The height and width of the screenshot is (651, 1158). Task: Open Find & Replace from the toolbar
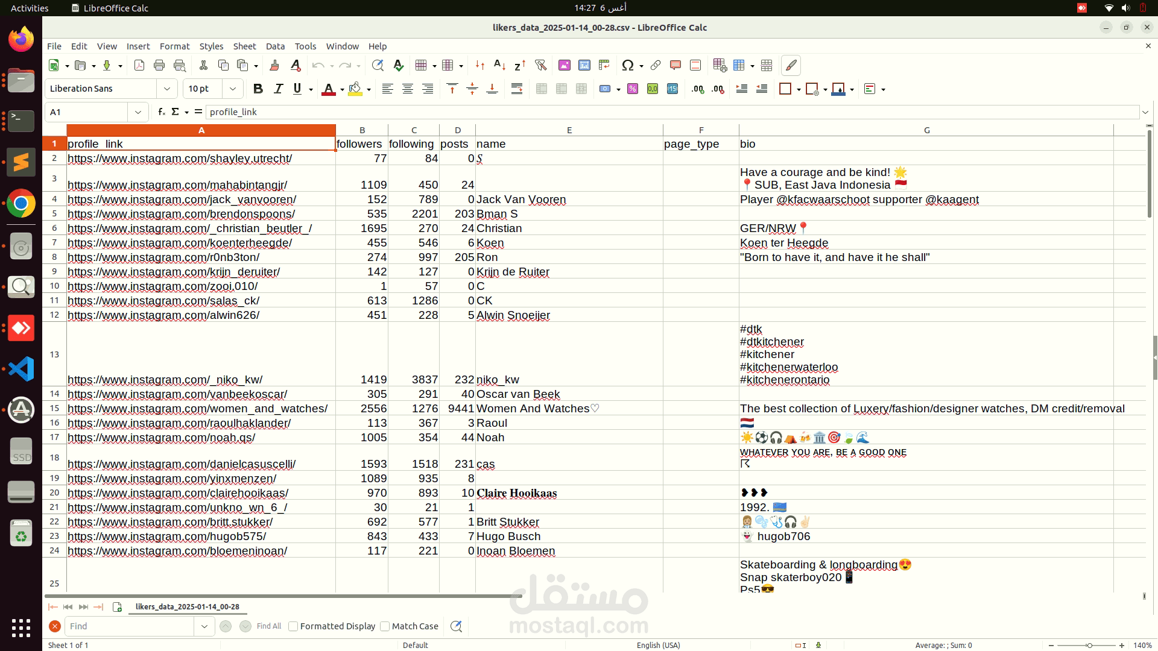click(x=378, y=66)
